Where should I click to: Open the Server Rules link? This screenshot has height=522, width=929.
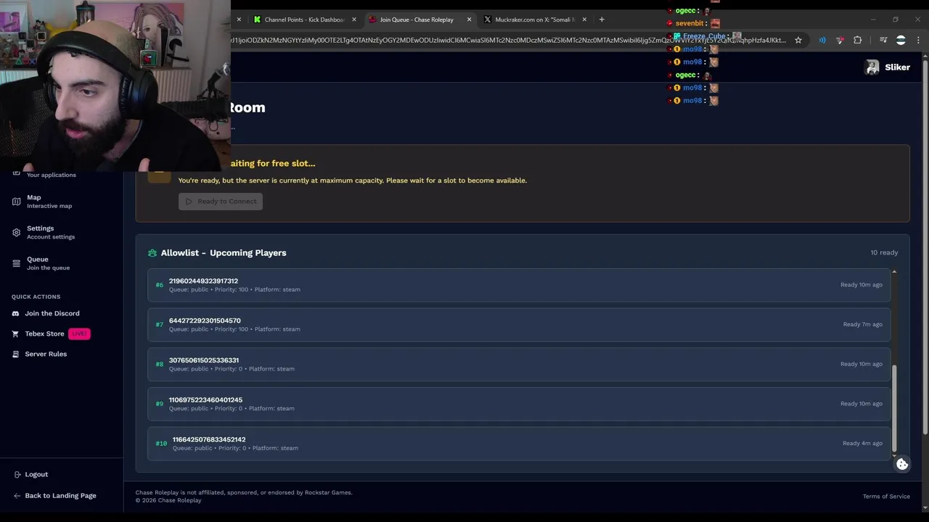46,354
